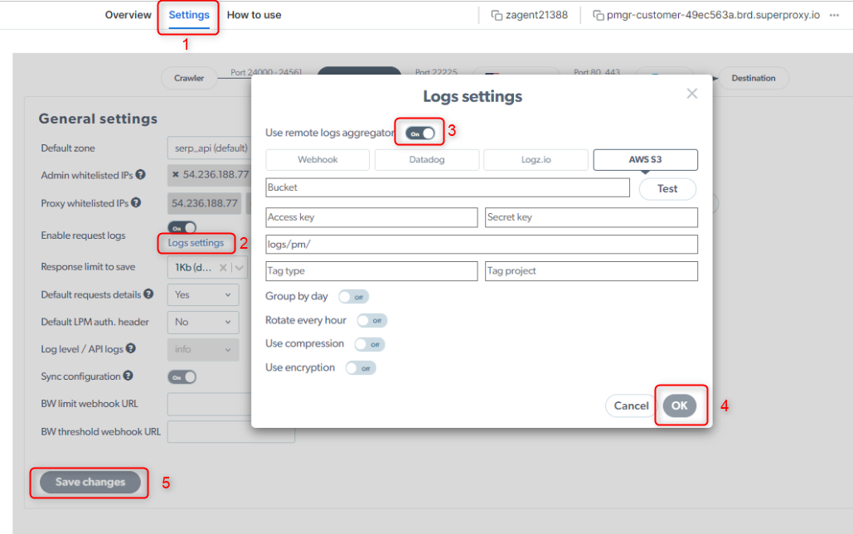Open the Sync configuration help tooltip

tap(128, 375)
